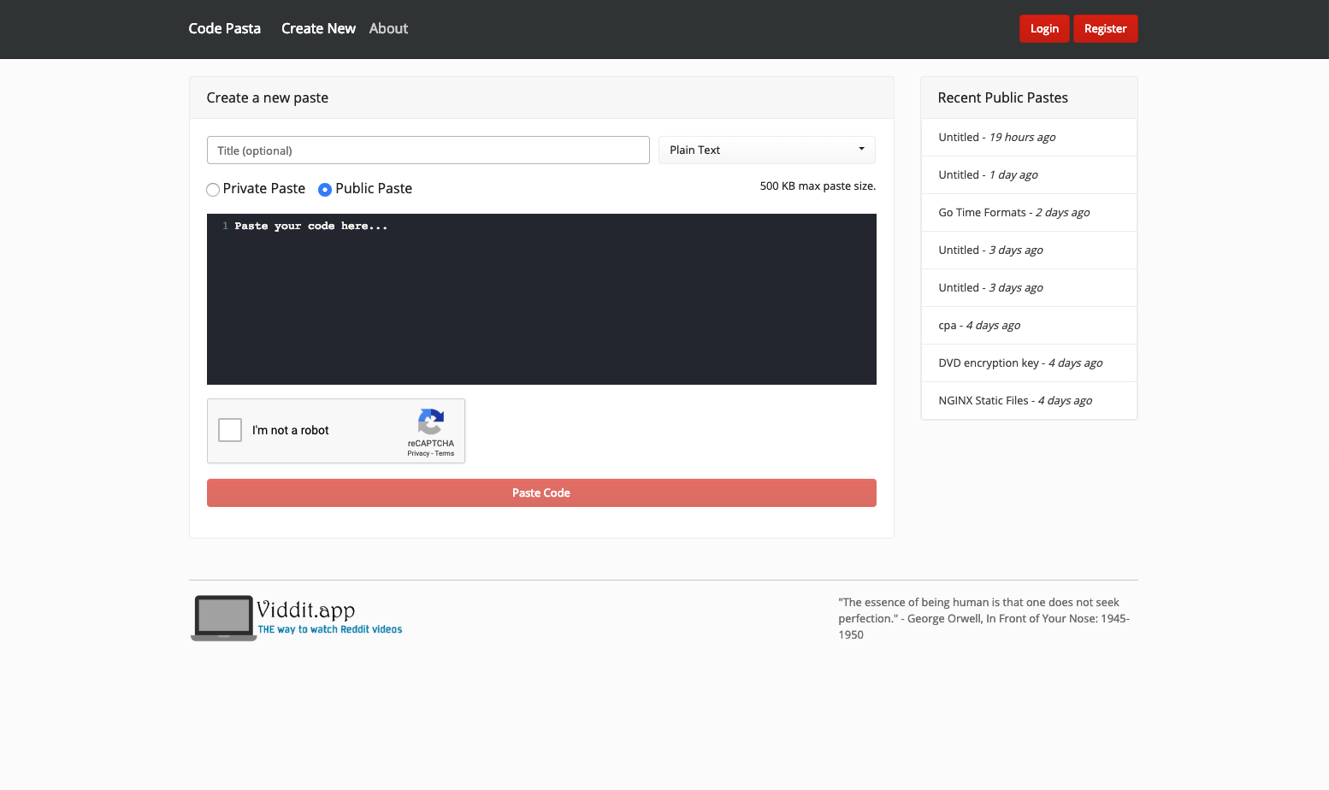Click inside the code paste editor
This screenshot has height=790, width=1329.
[540, 299]
